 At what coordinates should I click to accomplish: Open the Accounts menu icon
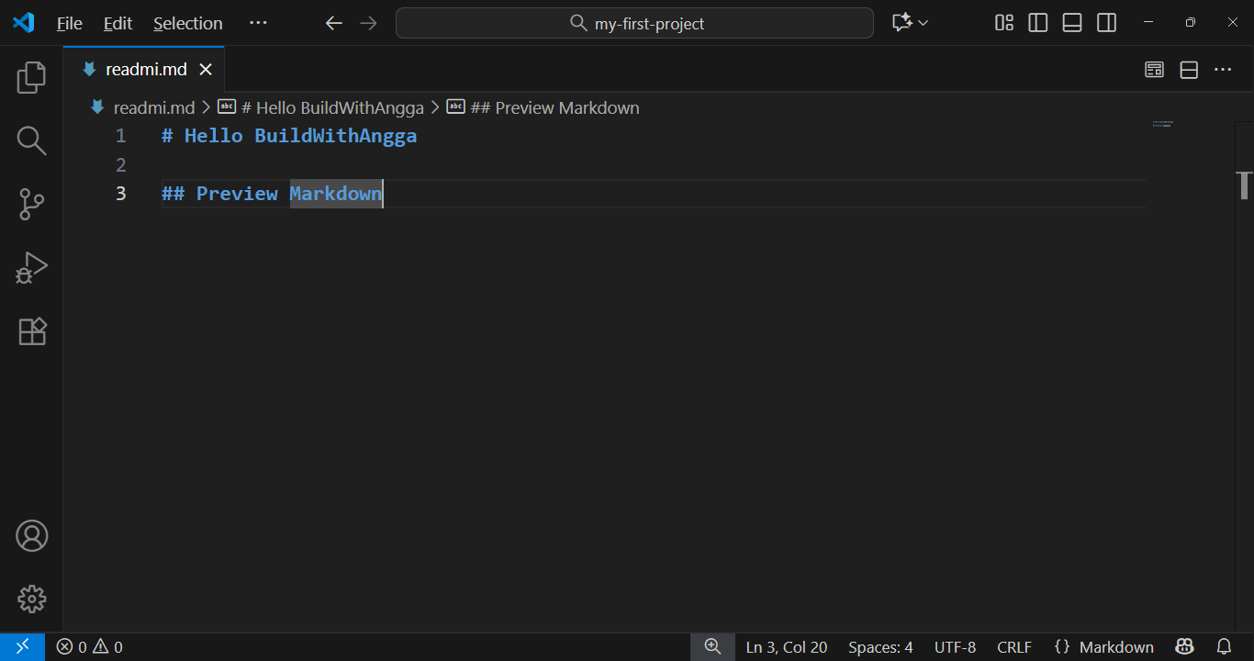pos(31,535)
